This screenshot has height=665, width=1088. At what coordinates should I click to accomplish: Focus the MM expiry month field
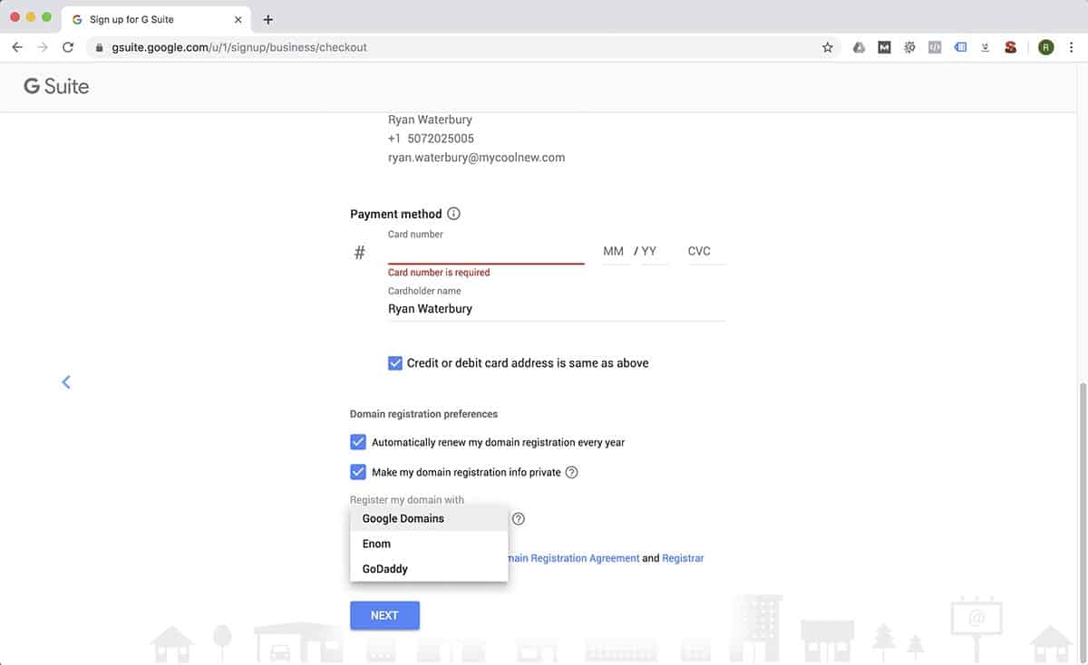614,251
